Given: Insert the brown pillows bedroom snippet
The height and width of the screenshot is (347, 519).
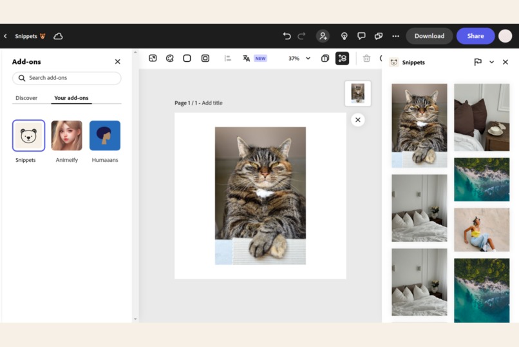Looking at the screenshot, I should 482,117.
